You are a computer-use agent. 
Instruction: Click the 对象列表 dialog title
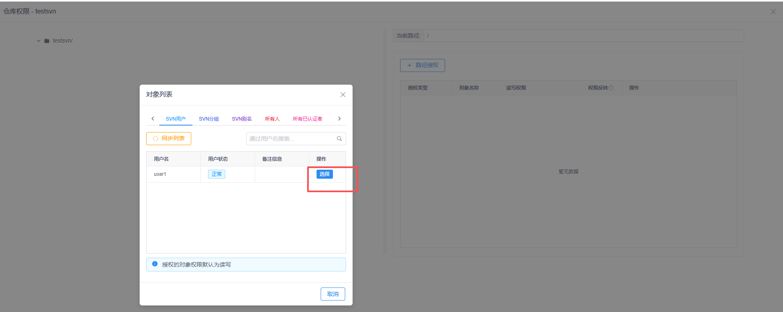[159, 94]
